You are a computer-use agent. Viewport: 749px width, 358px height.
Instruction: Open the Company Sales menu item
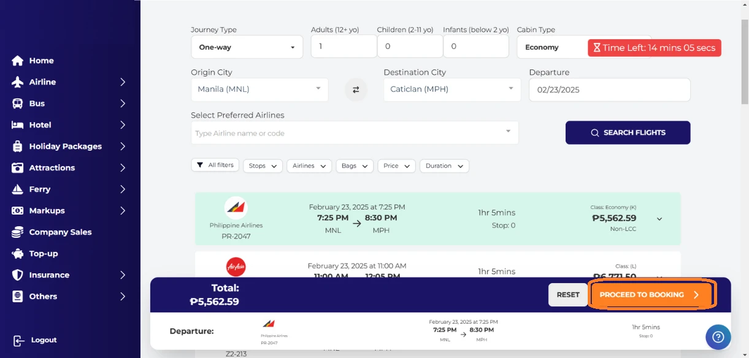(60, 232)
